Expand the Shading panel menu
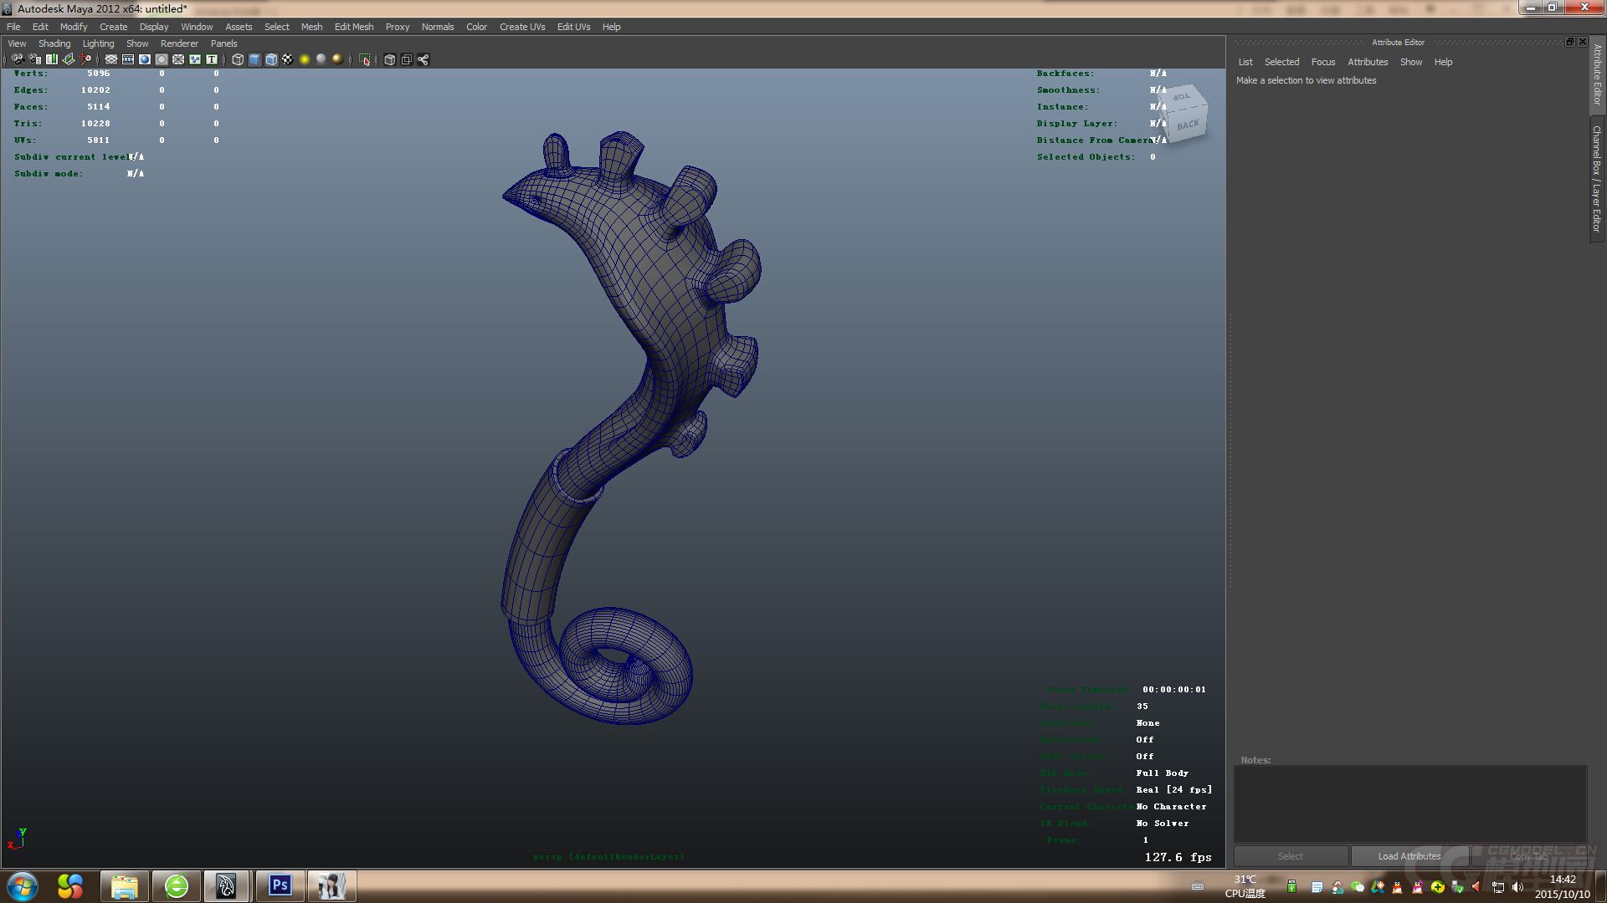 coord(54,43)
